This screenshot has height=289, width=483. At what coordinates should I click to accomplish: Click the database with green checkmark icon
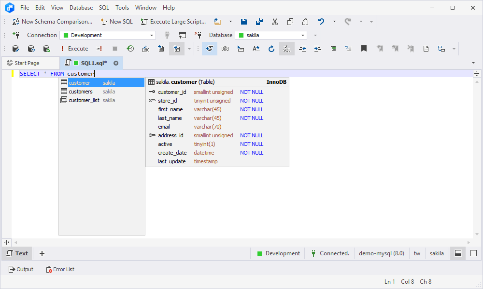[46, 49]
